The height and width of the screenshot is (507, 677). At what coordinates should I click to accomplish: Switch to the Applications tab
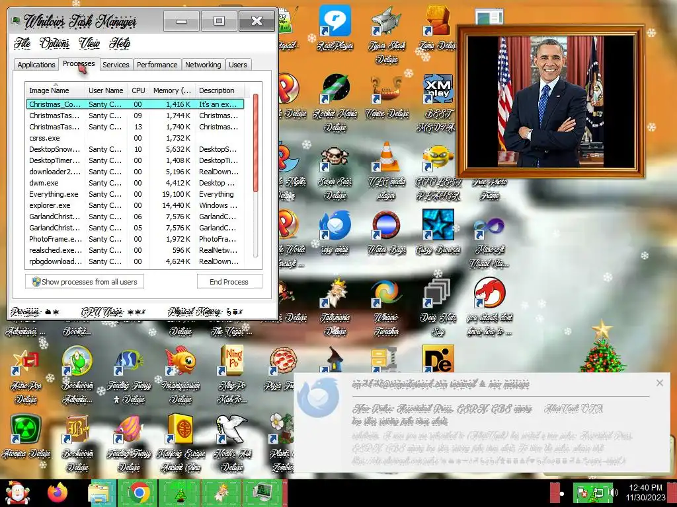pyautogui.click(x=36, y=65)
